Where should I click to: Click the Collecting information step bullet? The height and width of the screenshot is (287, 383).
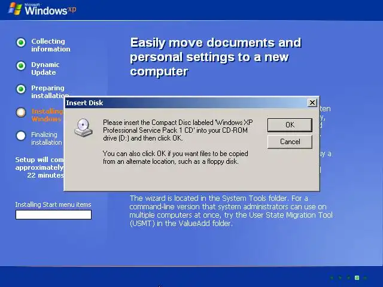pyautogui.click(x=21, y=42)
